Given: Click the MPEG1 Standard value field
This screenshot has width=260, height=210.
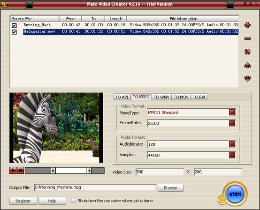Looking at the screenshot, I should click(188, 112).
